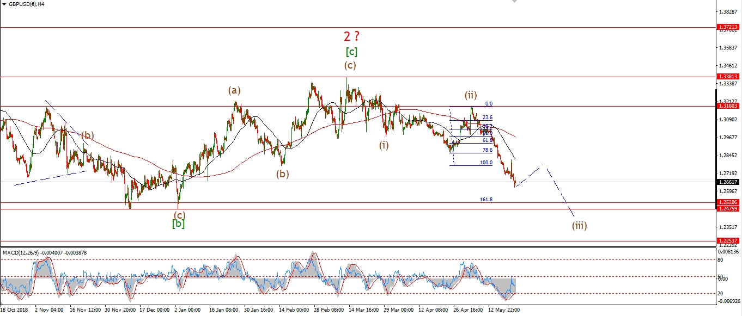Select the (i) wave label
Image resolution: width=742 pixels, height=316 pixels.
(385, 145)
